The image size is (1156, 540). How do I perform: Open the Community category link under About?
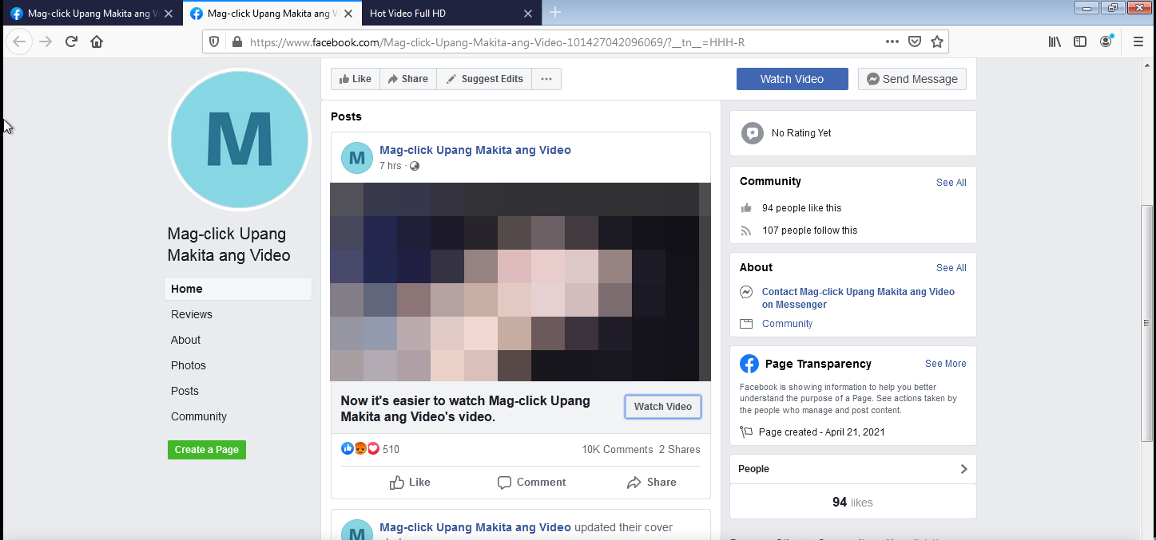click(787, 324)
